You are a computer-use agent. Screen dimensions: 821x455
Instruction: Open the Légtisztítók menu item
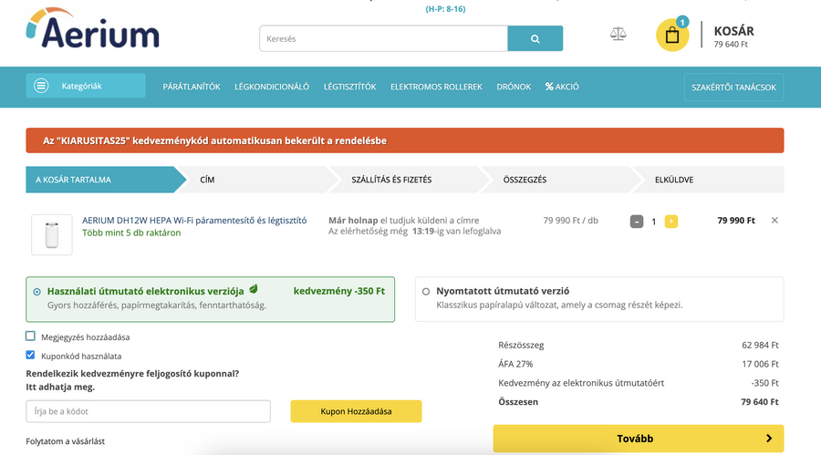coord(349,87)
